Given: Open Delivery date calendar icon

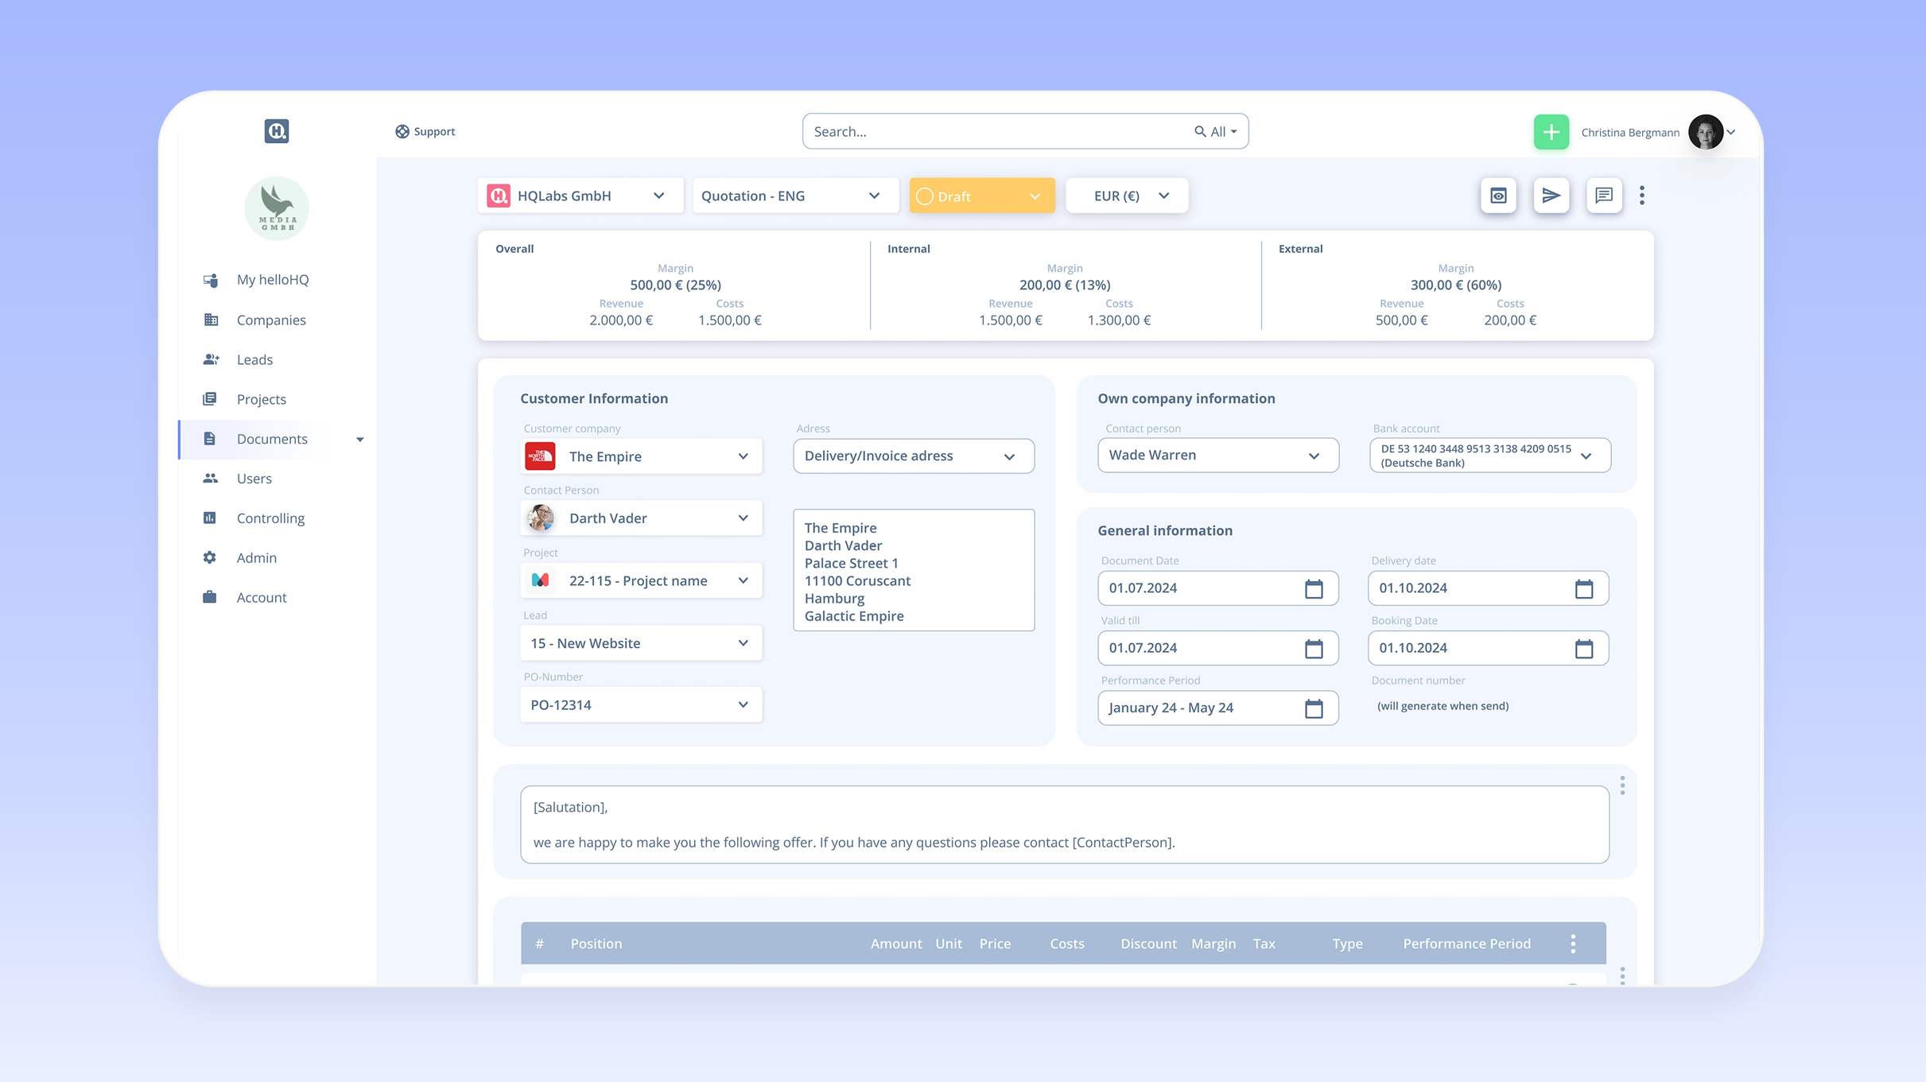Looking at the screenshot, I should pos(1583,588).
